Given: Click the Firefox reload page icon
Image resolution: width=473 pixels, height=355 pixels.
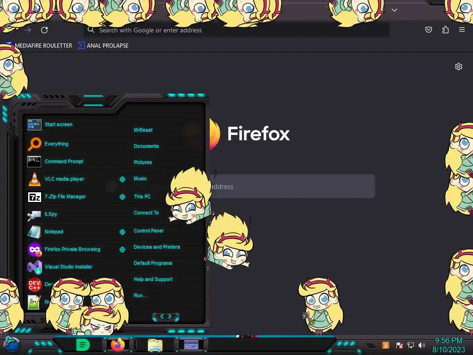Looking at the screenshot, I should click(x=44, y=30).
